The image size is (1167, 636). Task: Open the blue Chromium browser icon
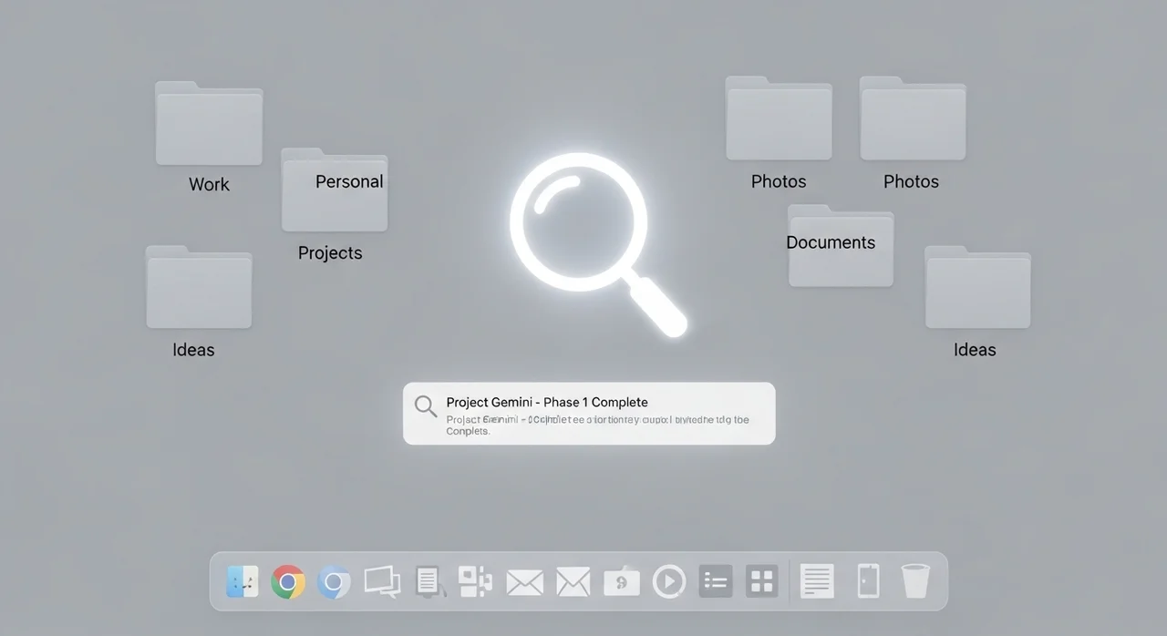334,581
